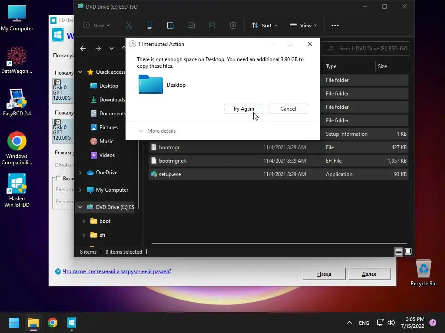The width and height of the screenshot is (445, 333).
Task: Open recent locations chevron next to arrows
Action: point(111,49)
